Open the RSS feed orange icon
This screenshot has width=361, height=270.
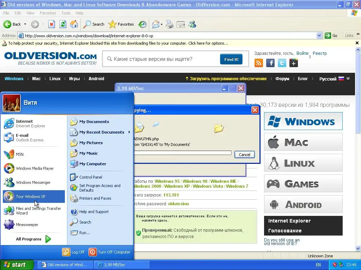(x=258, y=63)
